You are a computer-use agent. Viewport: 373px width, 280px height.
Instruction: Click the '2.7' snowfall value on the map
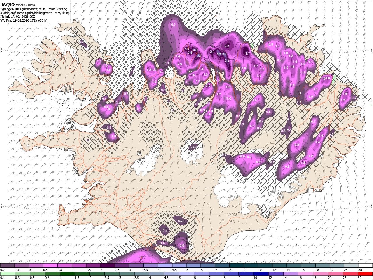248,54
